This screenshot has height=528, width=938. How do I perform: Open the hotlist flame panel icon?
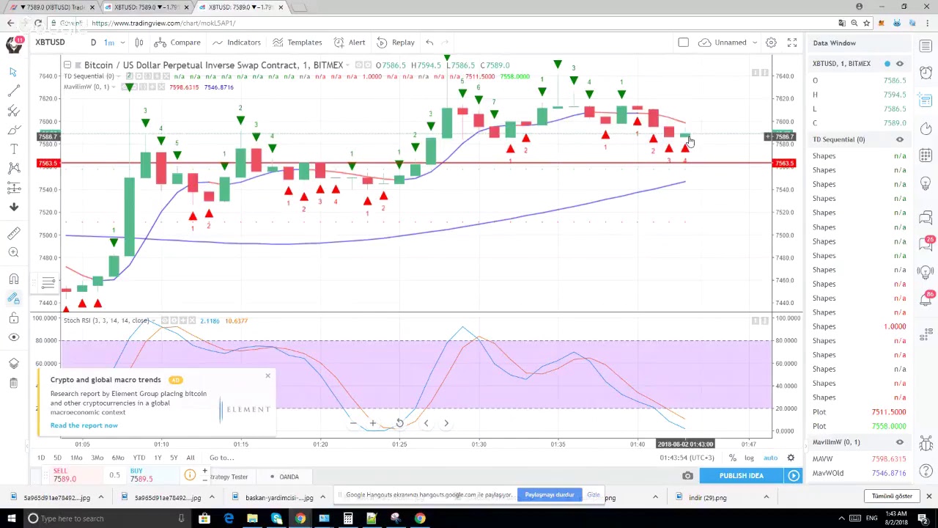coord(926,129)
